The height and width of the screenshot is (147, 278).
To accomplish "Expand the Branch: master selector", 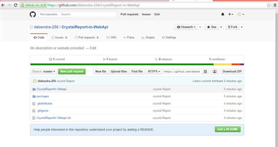I will (x=44, y=72).
